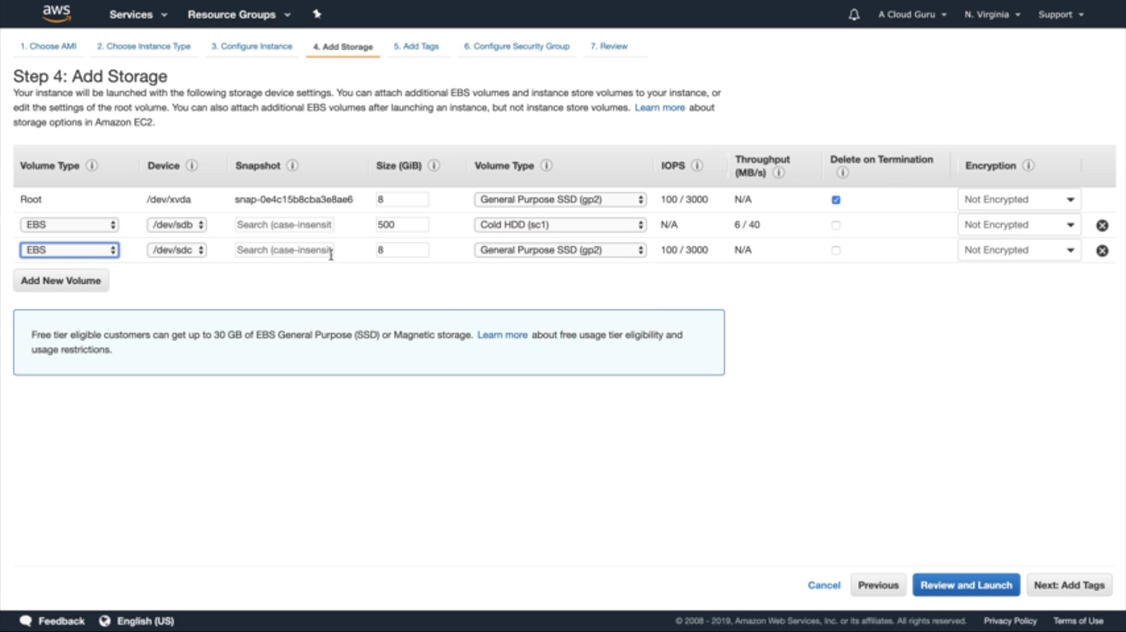Click the size field showing 500
This screenshot has height=632, width=1126.
pyautogui.click(x=402, y=225)
